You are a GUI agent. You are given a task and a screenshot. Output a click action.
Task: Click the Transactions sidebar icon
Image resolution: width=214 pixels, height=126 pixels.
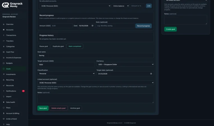(x=4, y=35)
